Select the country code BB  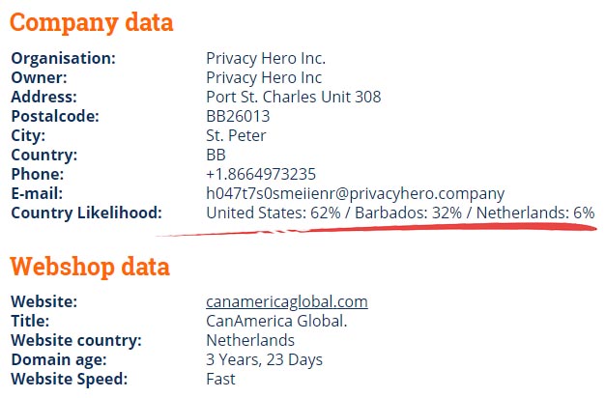pos(216,155)
